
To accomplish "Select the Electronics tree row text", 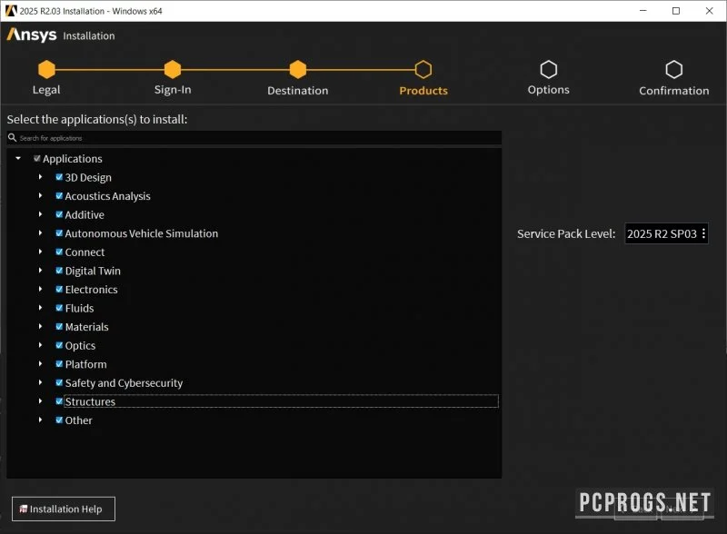I will click(x=92, y=289).
